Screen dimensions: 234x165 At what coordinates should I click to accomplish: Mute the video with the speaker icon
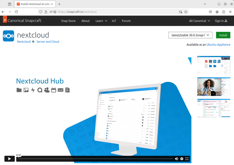coord(176,159)
